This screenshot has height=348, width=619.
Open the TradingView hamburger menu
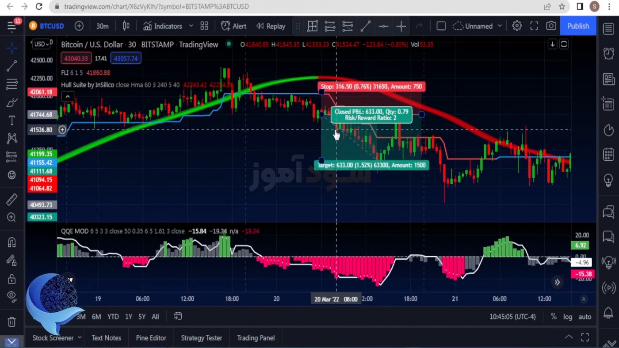pos(12,26)
